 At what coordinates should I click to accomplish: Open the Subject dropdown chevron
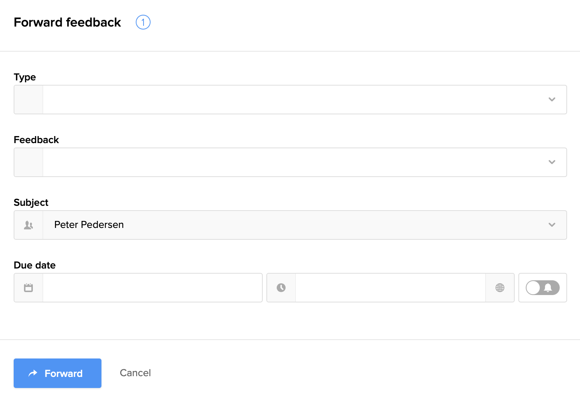tap(552, 225)
